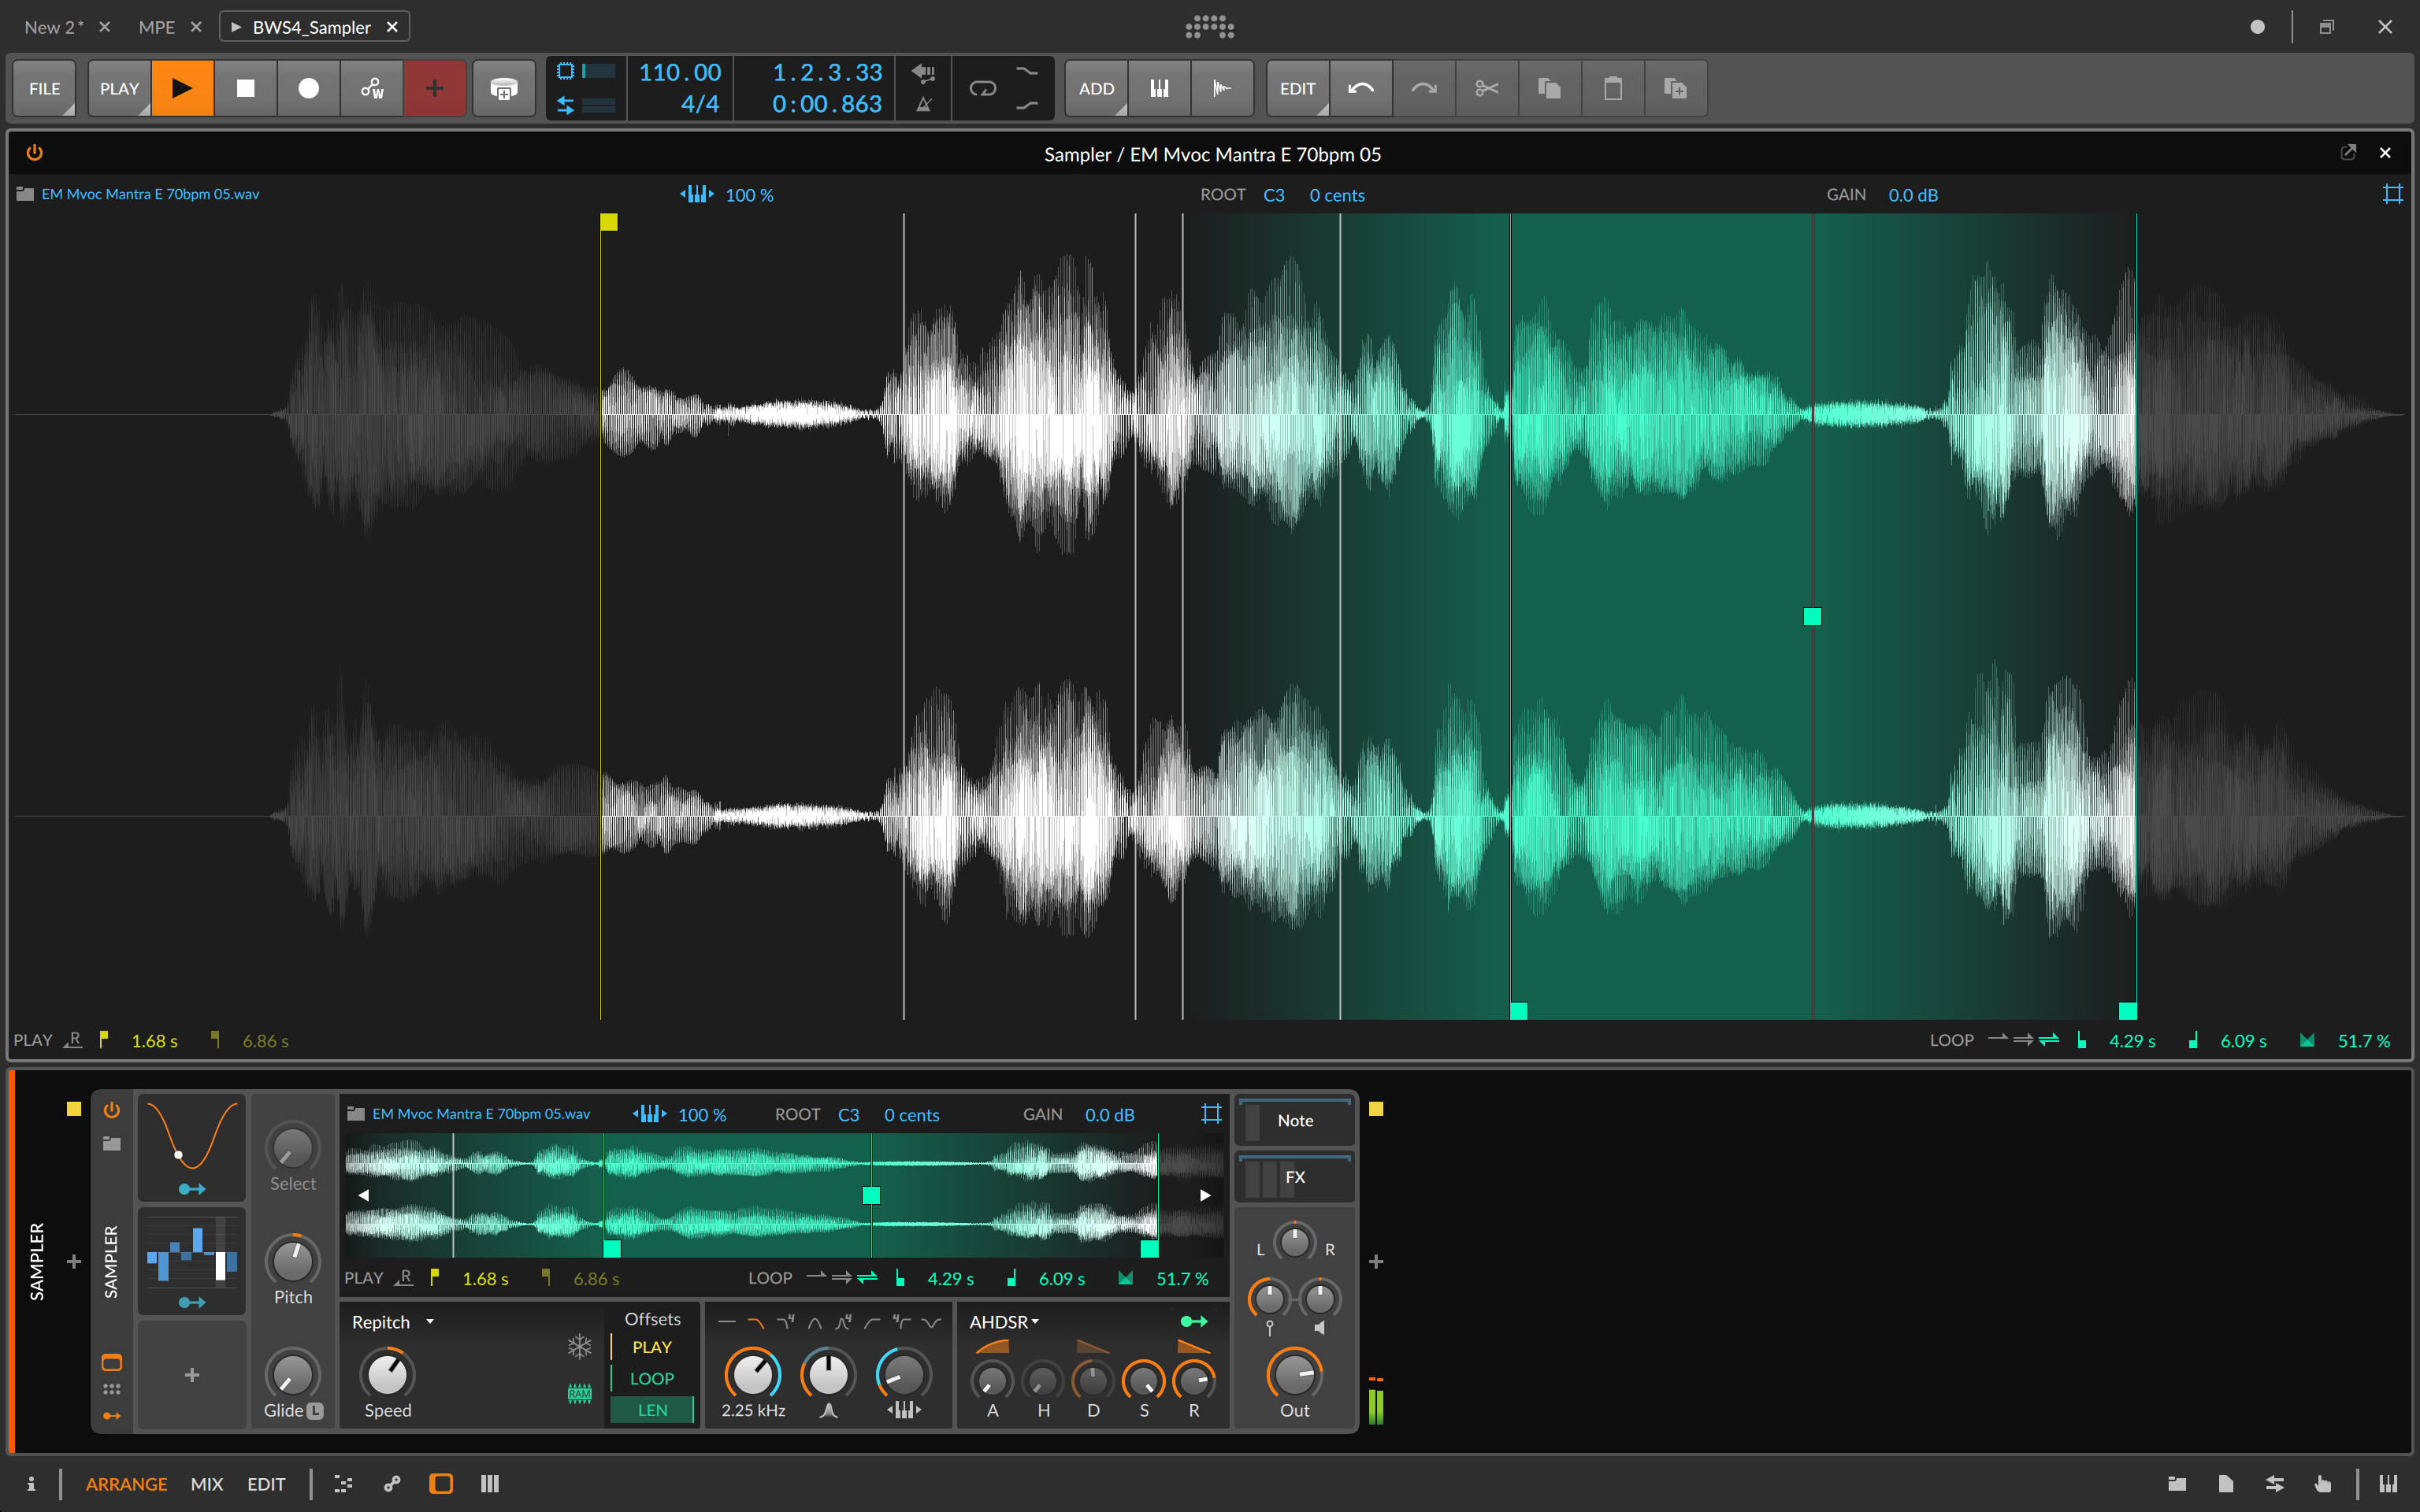Viewport: 2420px width, 1512px height.
Task: Toggle the PLAY offset mode on
Action: click(x=653, y=1347)
